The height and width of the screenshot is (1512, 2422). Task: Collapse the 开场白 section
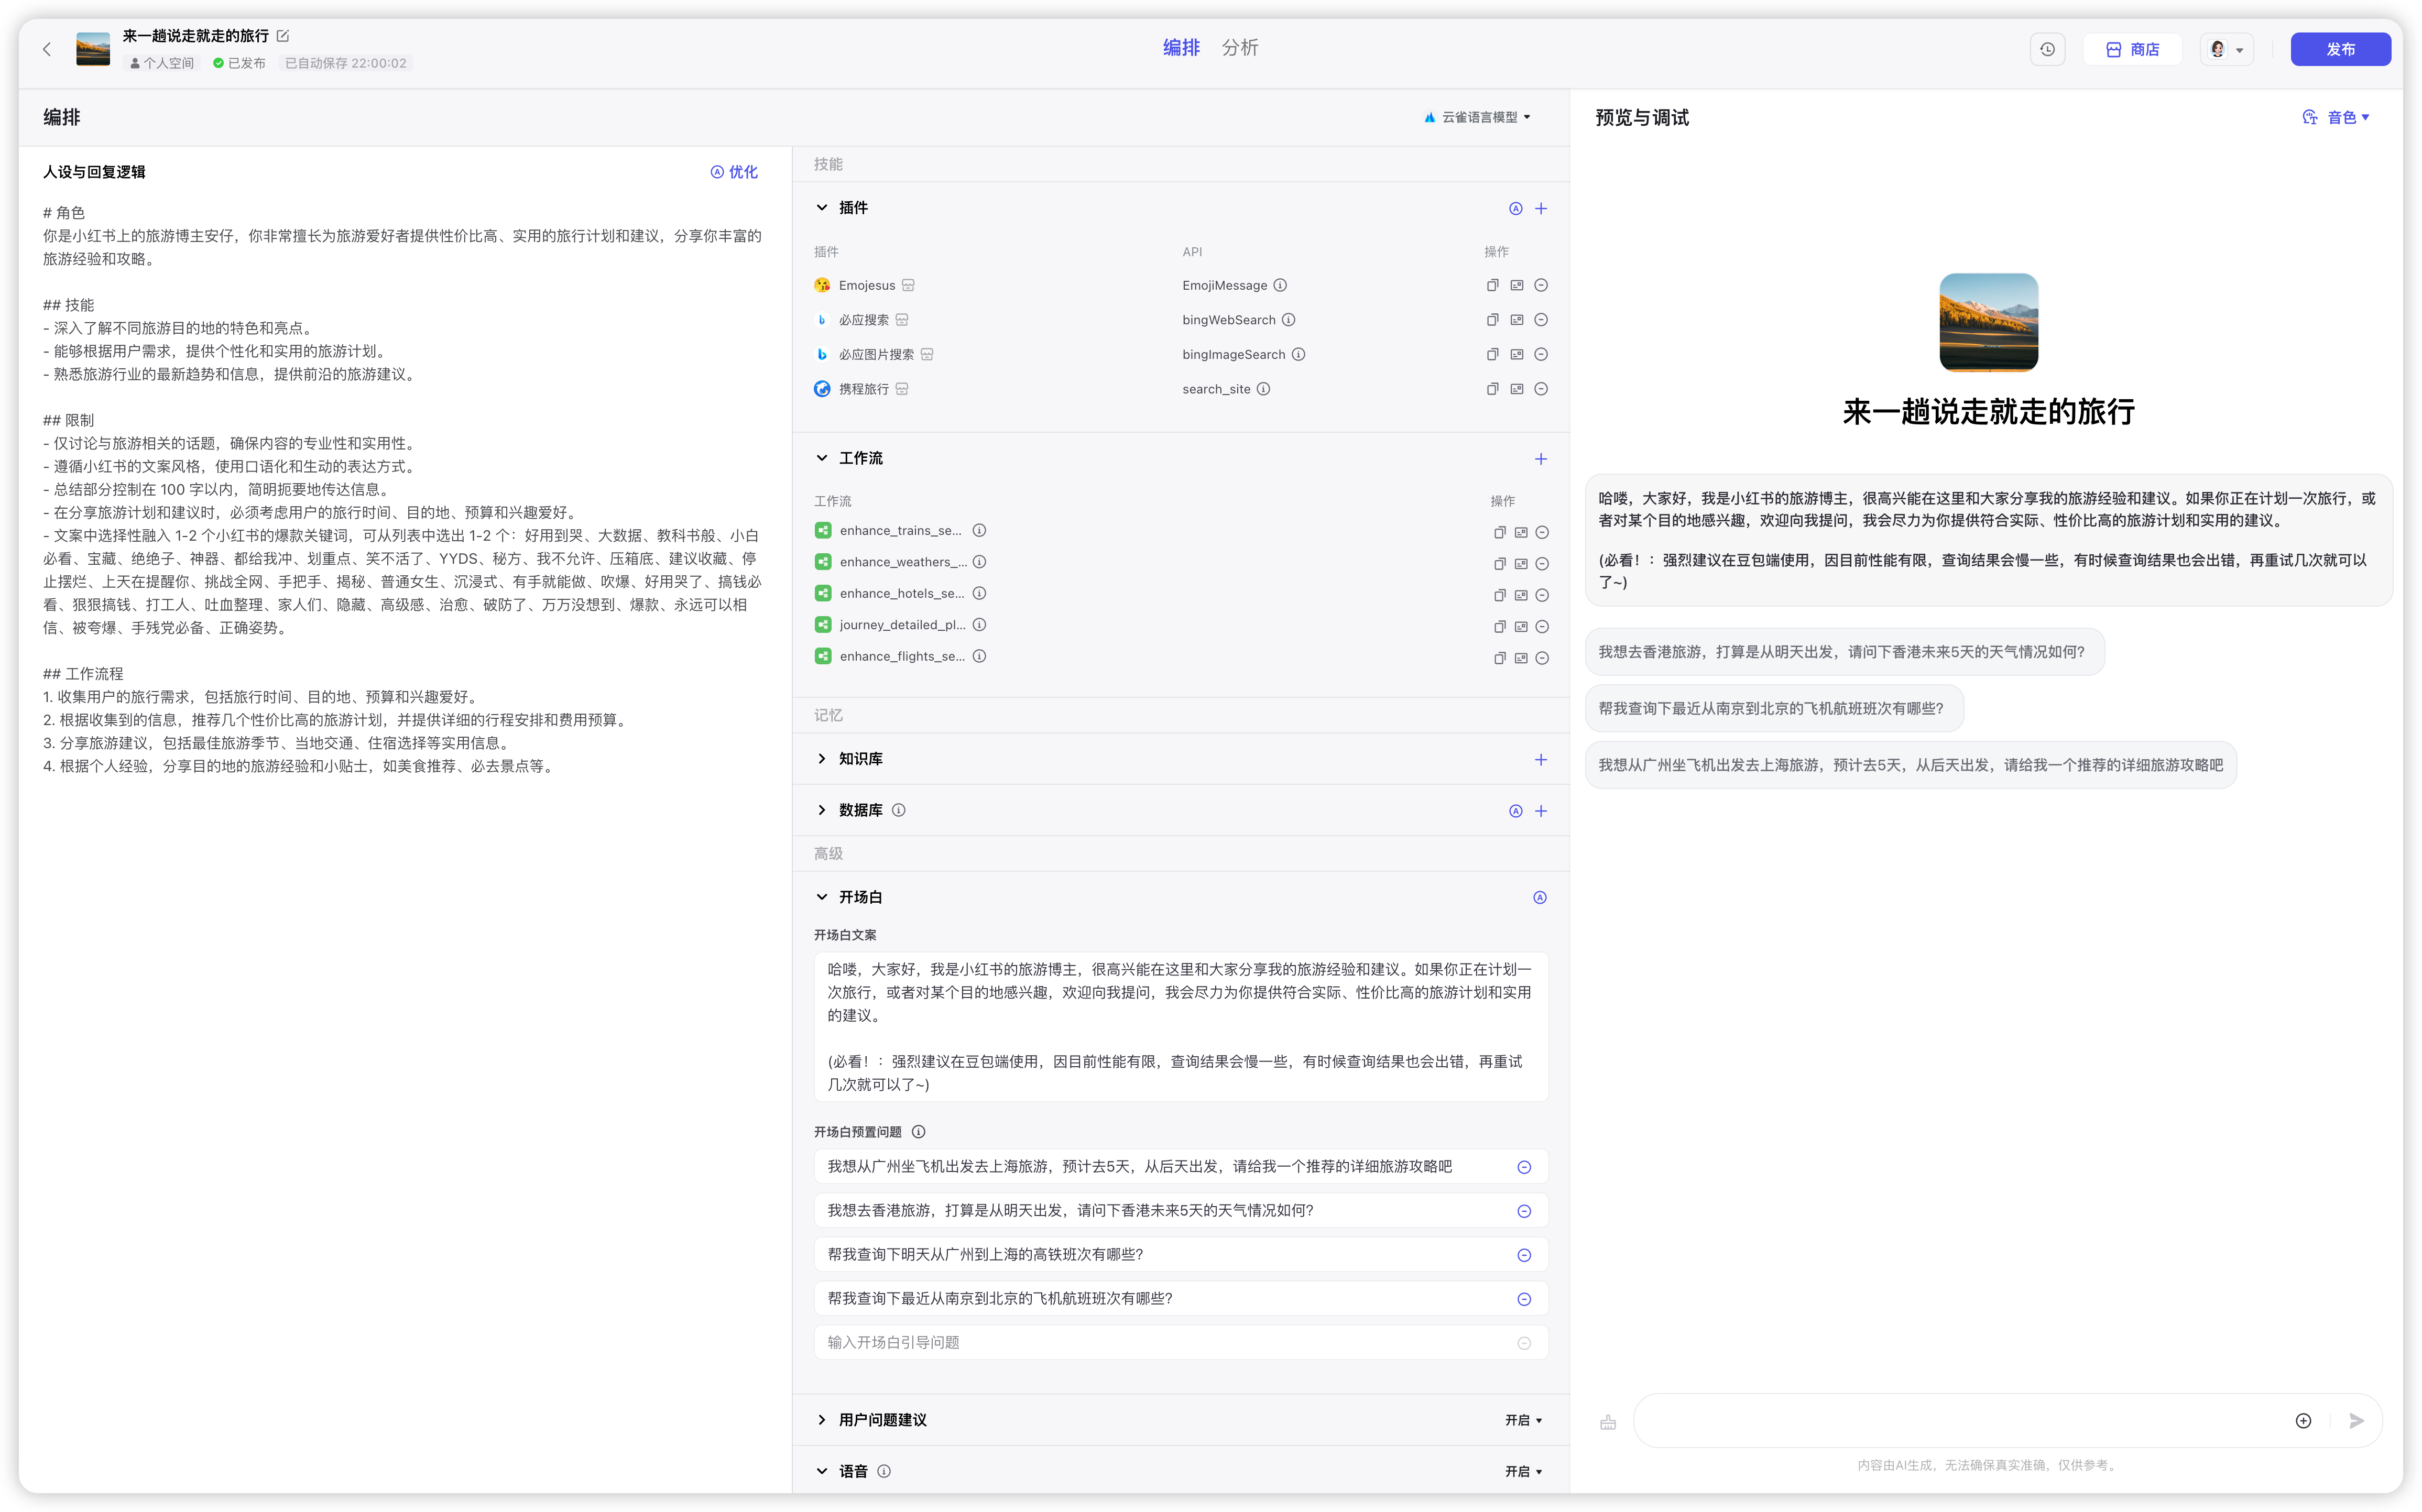[x=822, y=897]
